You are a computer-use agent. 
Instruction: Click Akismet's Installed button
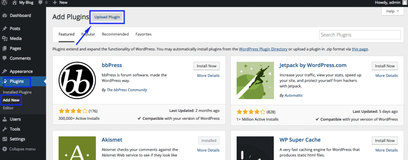(x=209, y=140)
